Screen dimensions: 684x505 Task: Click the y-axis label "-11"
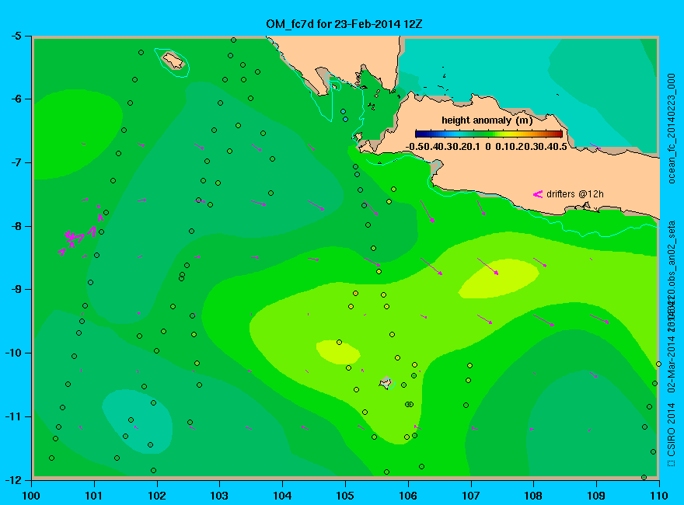coord(12,416)
